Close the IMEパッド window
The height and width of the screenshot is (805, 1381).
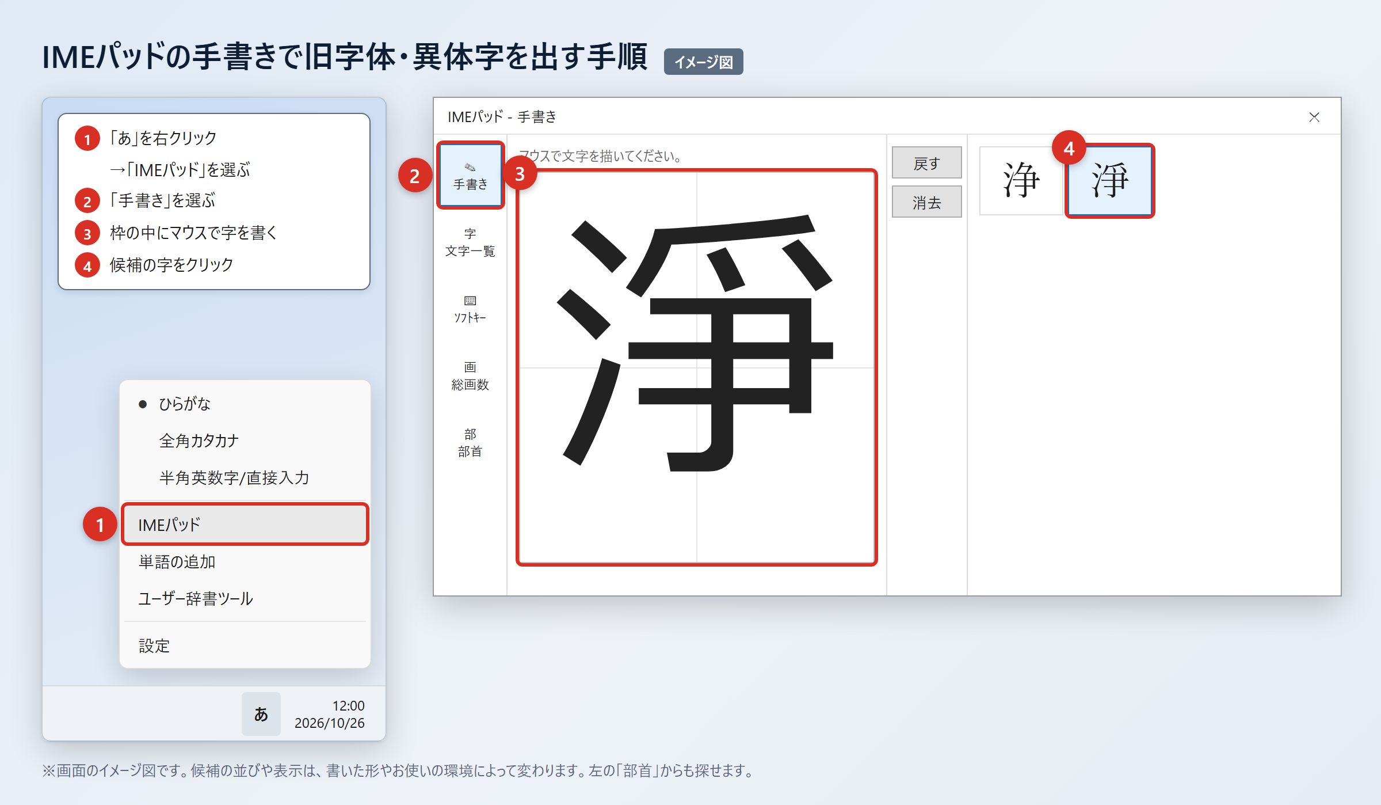tap(1314, 117)
